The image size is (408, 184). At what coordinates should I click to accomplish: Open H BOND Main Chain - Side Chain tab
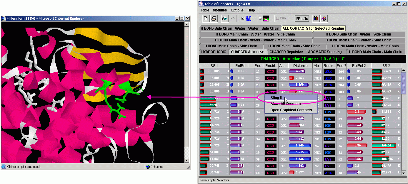[x=231, y=46]
